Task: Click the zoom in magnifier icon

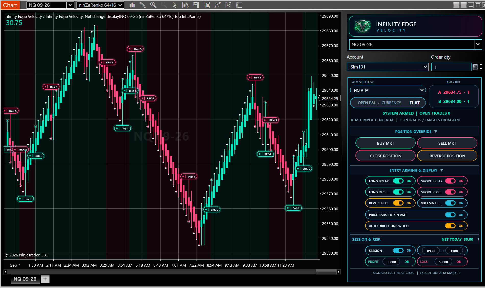Action: (153, 5)
